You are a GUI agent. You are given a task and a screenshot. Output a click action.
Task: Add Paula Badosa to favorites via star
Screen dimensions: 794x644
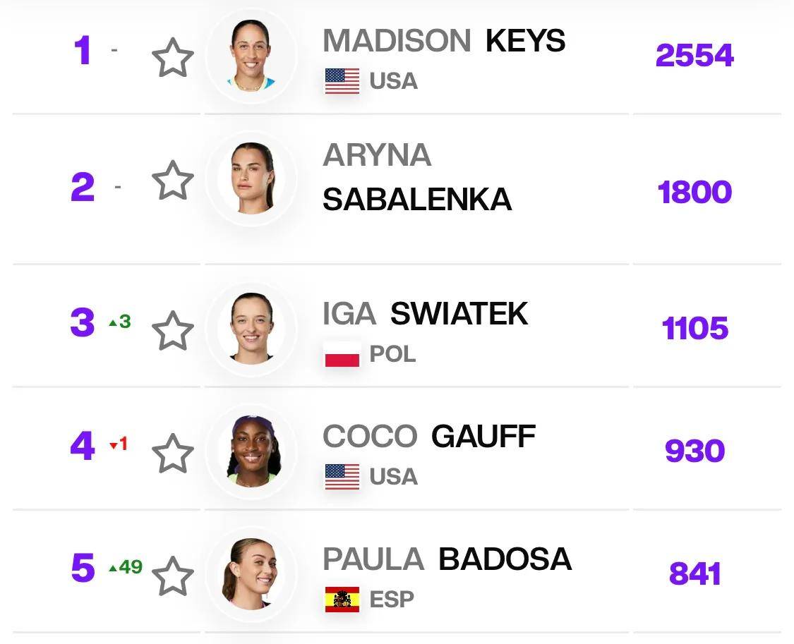coord(173,576)
